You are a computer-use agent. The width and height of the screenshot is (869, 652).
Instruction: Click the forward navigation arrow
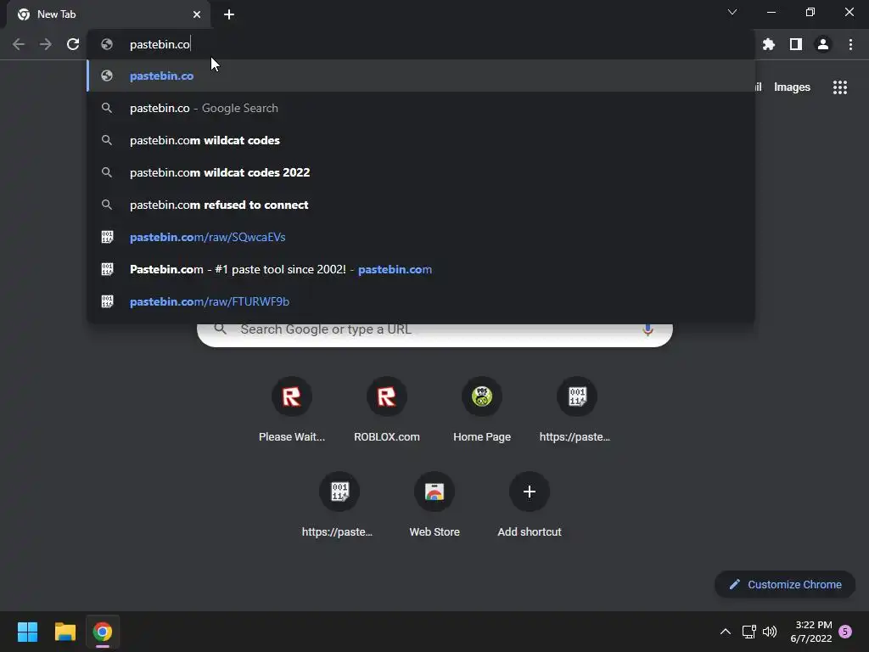point(46,44)
